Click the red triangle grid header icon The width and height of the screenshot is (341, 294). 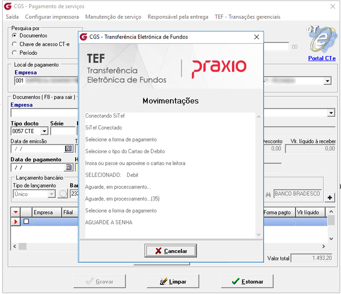tap(16, 212)
